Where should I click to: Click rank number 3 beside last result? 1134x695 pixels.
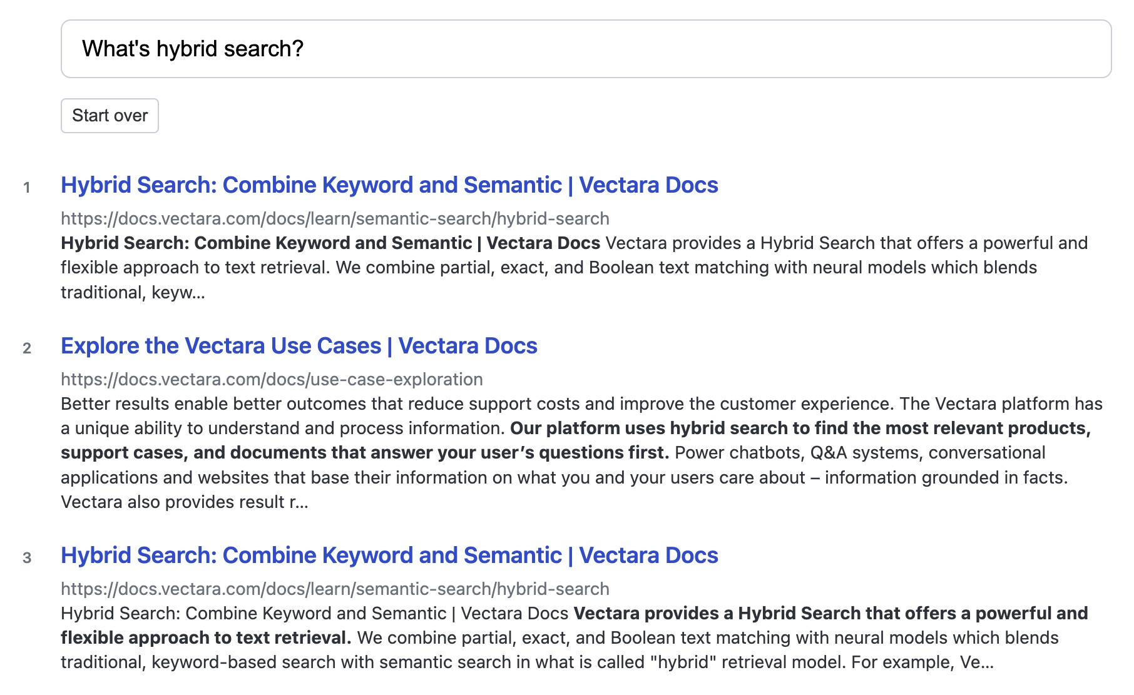[27, 557]
